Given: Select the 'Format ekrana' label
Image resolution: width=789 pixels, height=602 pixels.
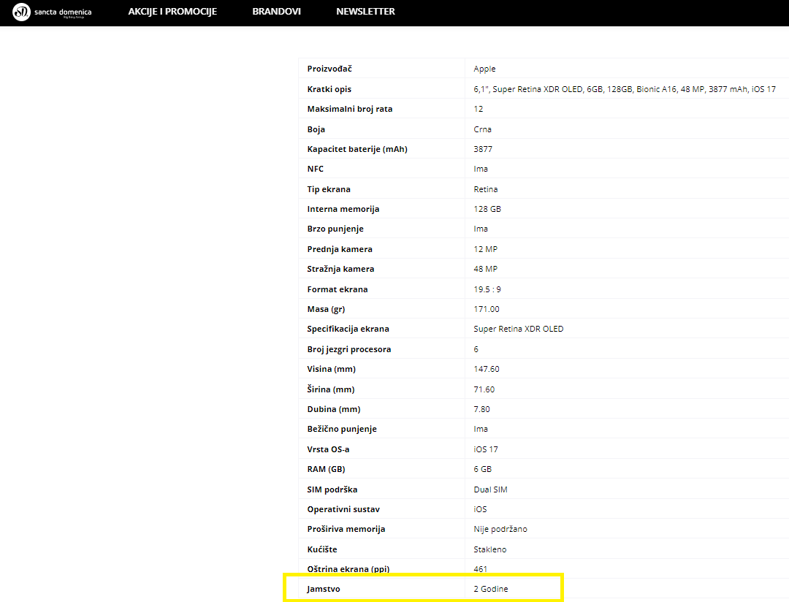Looking at the screenshot, I should pyautogui.click(x=337, y=289).
